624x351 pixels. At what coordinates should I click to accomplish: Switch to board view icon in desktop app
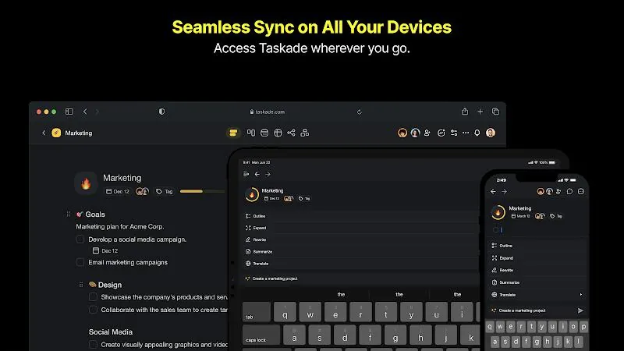click(250, 133)
